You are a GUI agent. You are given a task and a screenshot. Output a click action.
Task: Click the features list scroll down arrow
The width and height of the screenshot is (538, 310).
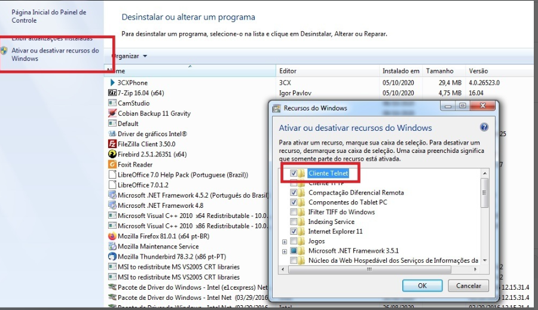(x=484, y=260)
